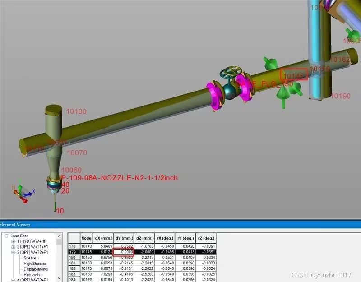The image size is (361, 282).
Task: Click the dY (mm.) column header
Action: [124, 238]
